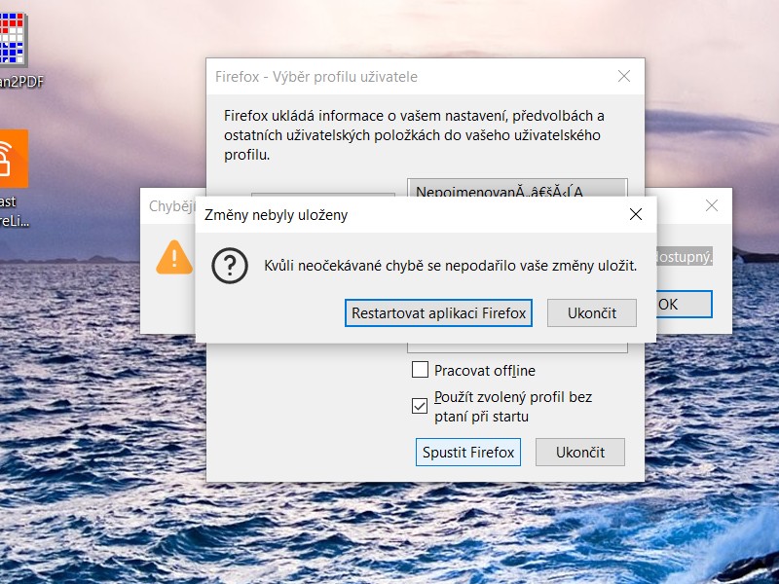This screenshot has width=779, height=584.
Task: Click Spustit Firefox button
Action: pyautogui.click(x=468, y=452)
